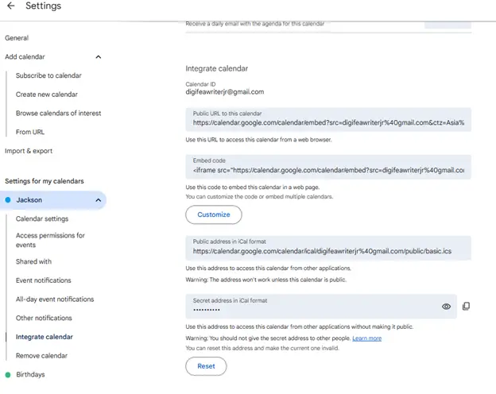496x394 pixels.
Task: Select Add calendar in the sidebar
Action: [25, 57]
